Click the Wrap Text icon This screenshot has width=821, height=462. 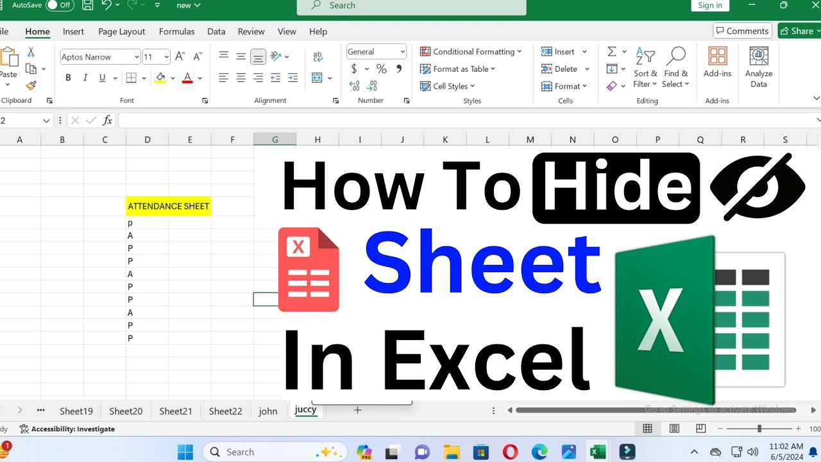(x=317, y=56)
